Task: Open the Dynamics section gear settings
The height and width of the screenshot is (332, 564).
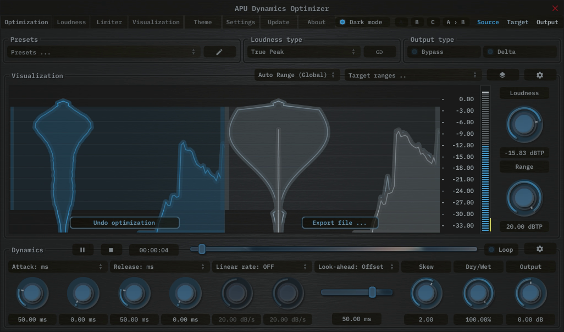Action: coord(540,249)
